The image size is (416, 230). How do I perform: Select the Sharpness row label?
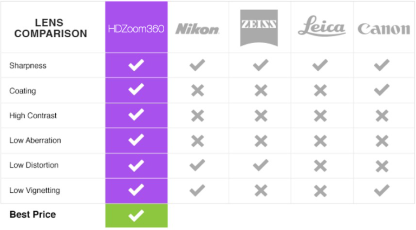tap(28, 65)
